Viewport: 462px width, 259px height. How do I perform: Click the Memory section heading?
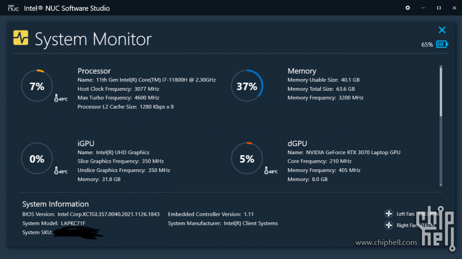[x=302, y=71]
